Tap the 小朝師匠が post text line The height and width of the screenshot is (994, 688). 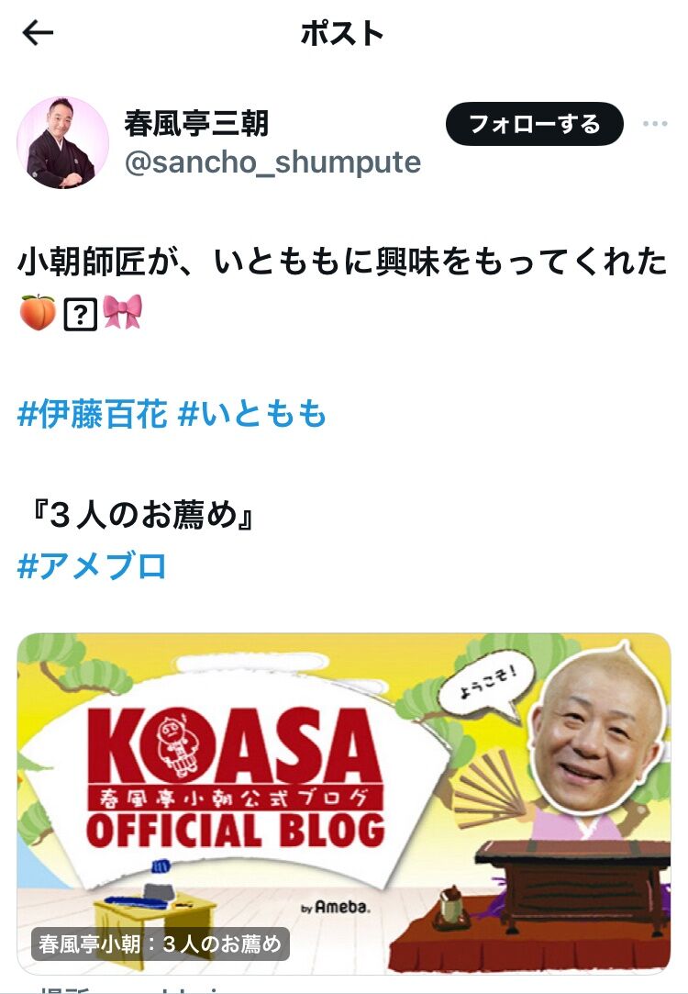coord(342,262)
